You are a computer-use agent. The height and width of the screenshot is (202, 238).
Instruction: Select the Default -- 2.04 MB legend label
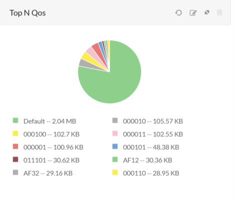50,121
